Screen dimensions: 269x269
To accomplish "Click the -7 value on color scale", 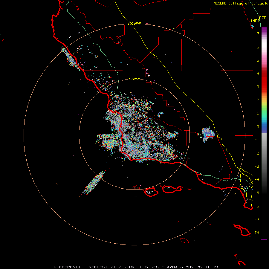I will 257,219.
